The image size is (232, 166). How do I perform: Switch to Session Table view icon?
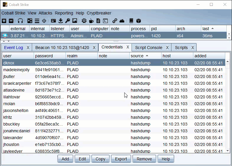37,21
